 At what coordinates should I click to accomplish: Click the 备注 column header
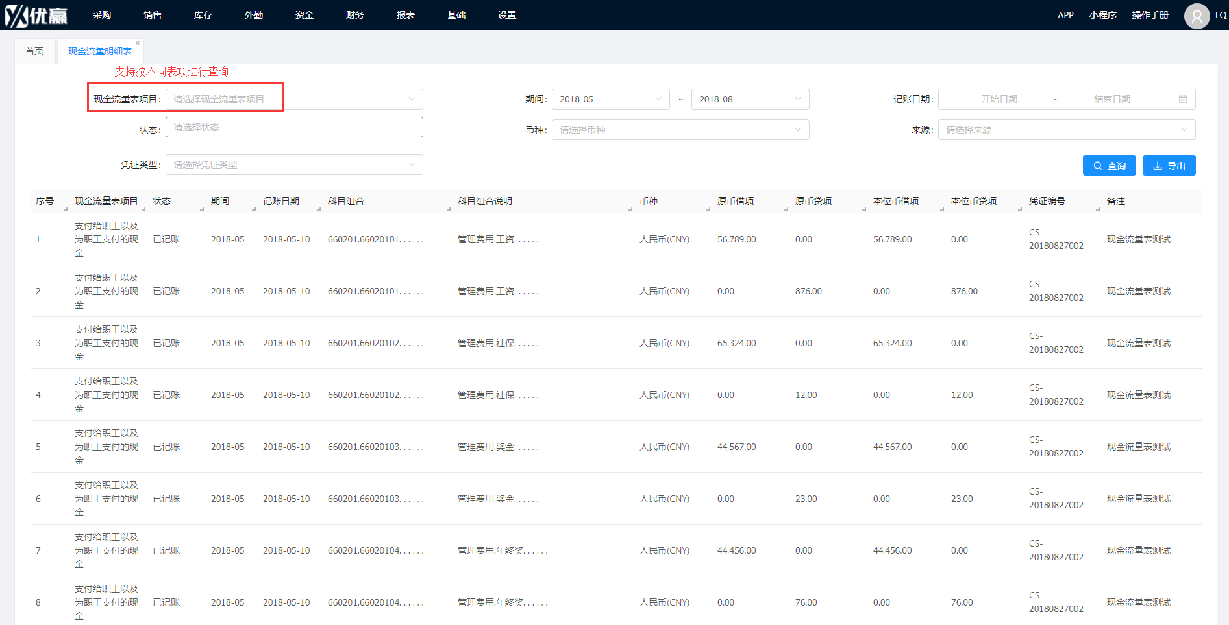pos(1116,201)
